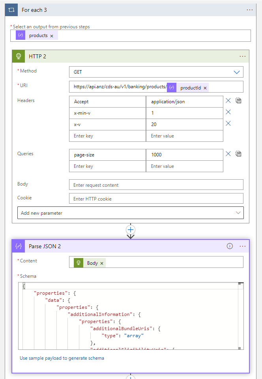Viewport: 262px width, 379px height.
Task: Click the x-v header key field
Action: click(107, 124)
